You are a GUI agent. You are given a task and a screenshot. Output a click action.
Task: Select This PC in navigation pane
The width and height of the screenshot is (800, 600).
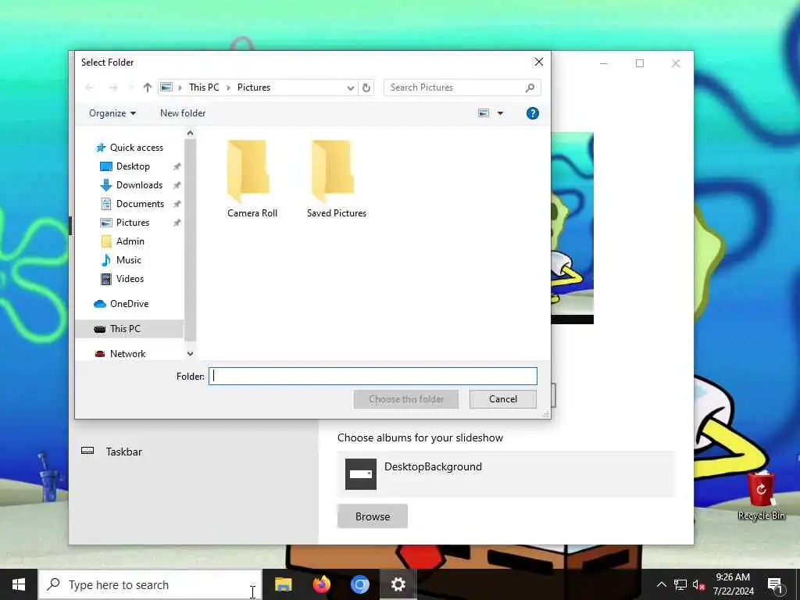[x=129, y=329]
